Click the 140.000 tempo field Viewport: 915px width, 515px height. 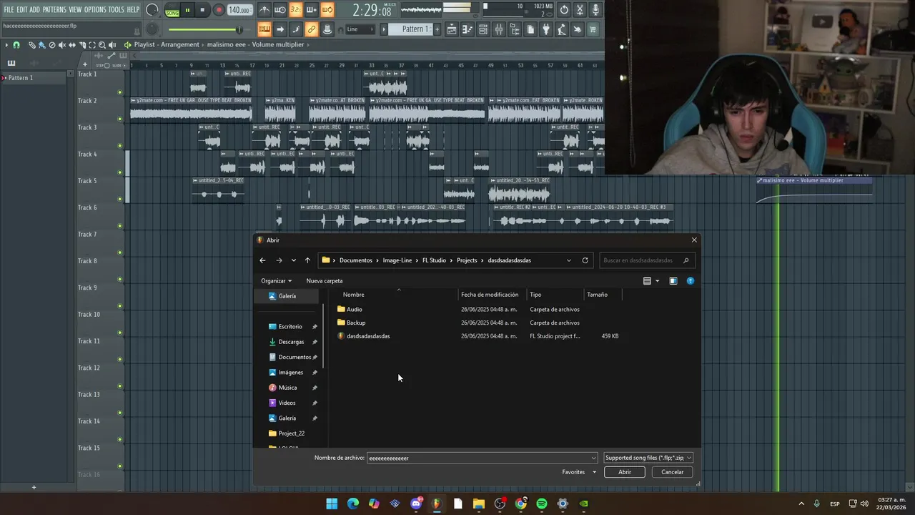point(239,11)
